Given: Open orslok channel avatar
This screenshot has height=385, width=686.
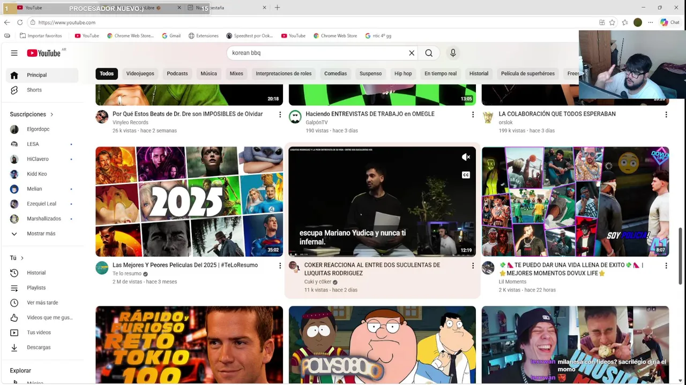Looking at the screenshot, I should click(488, 117).
